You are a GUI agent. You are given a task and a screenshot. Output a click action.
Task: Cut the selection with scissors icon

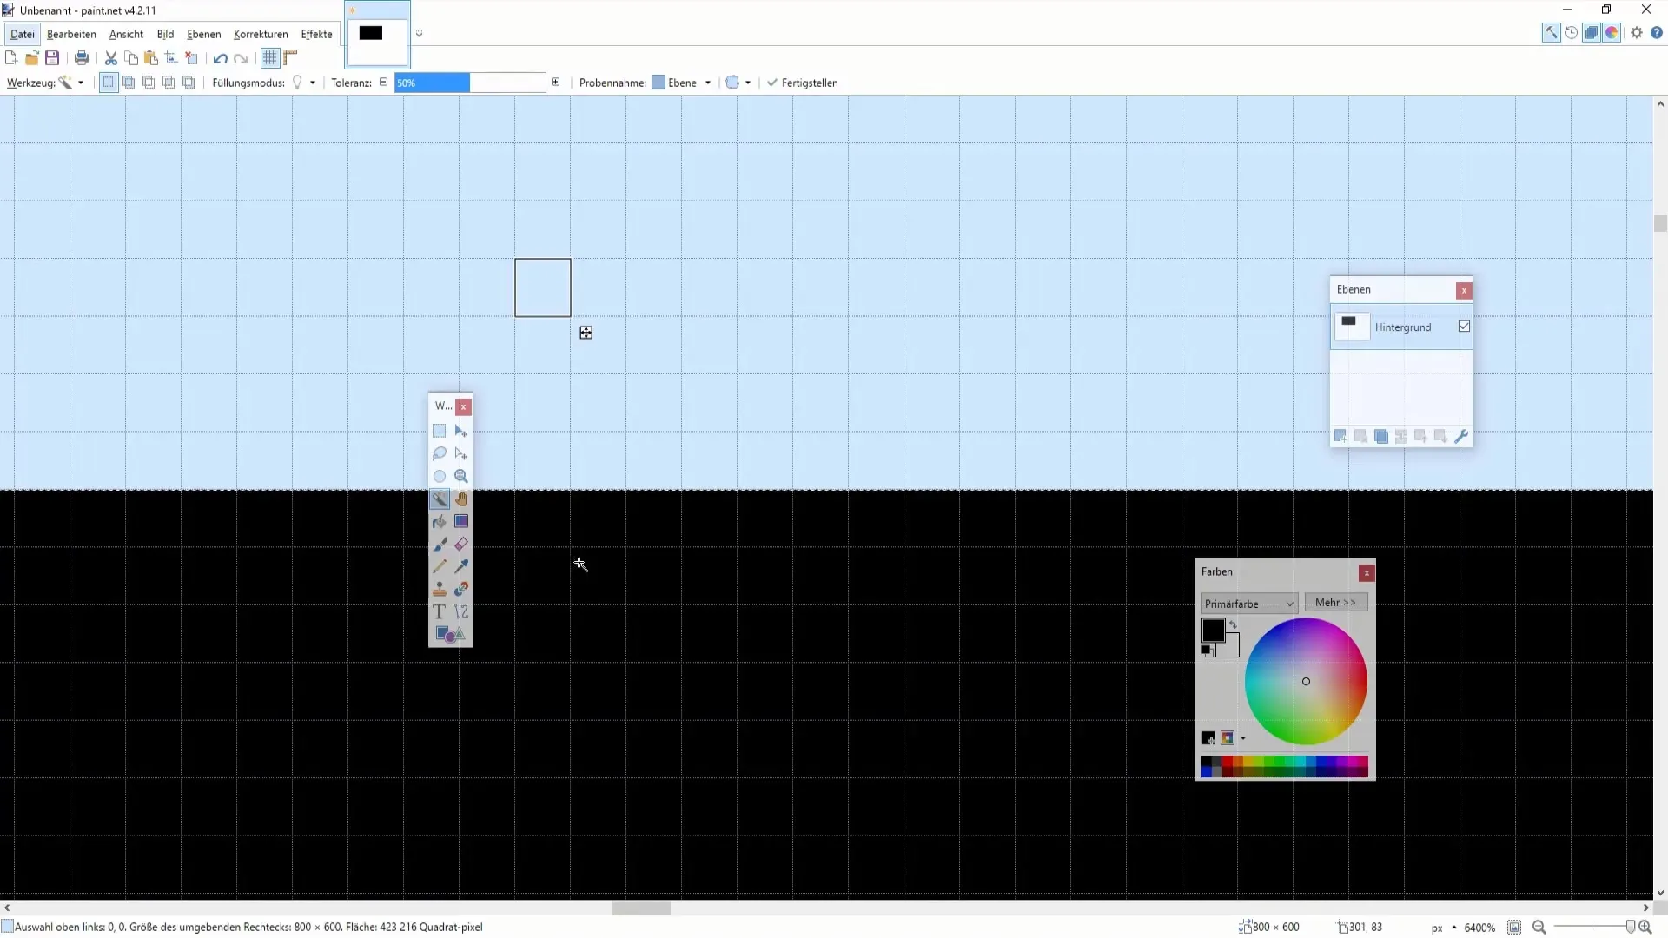click(x=111, y=58)
